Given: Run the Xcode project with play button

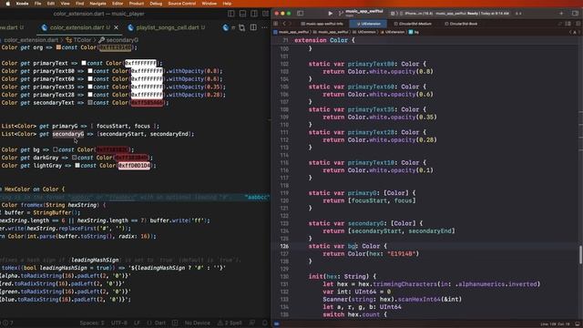Looking at the screenshot, I should [330, 14].
